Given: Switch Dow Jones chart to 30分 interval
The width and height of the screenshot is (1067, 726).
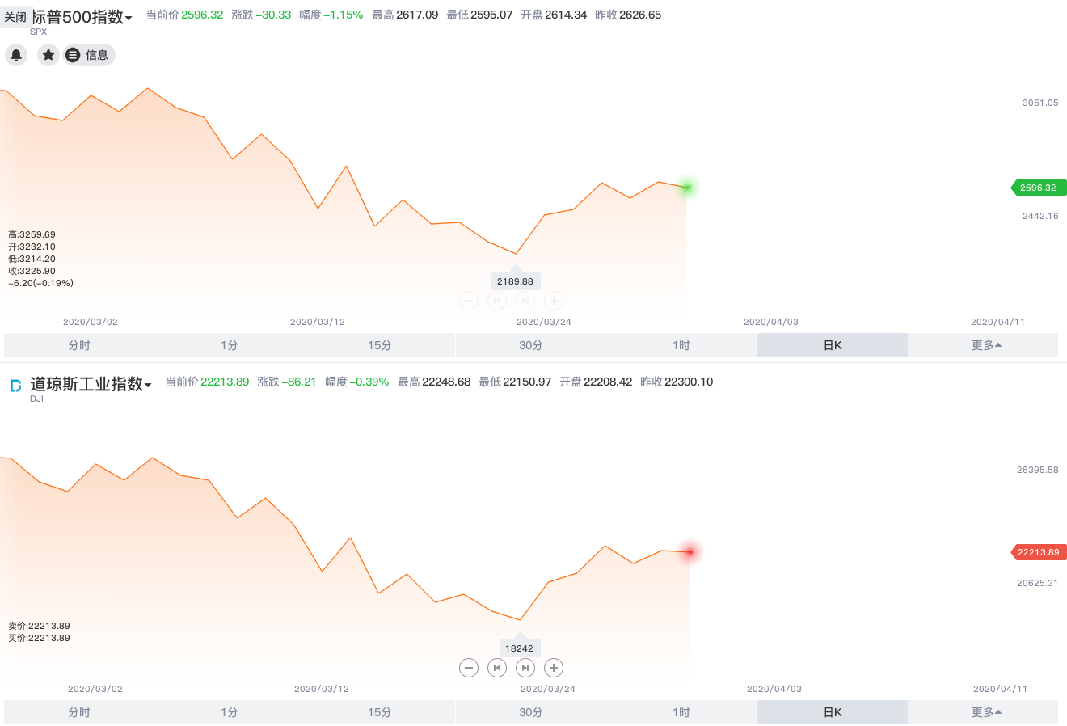Looking at the screenshot, I should [531, 712].
